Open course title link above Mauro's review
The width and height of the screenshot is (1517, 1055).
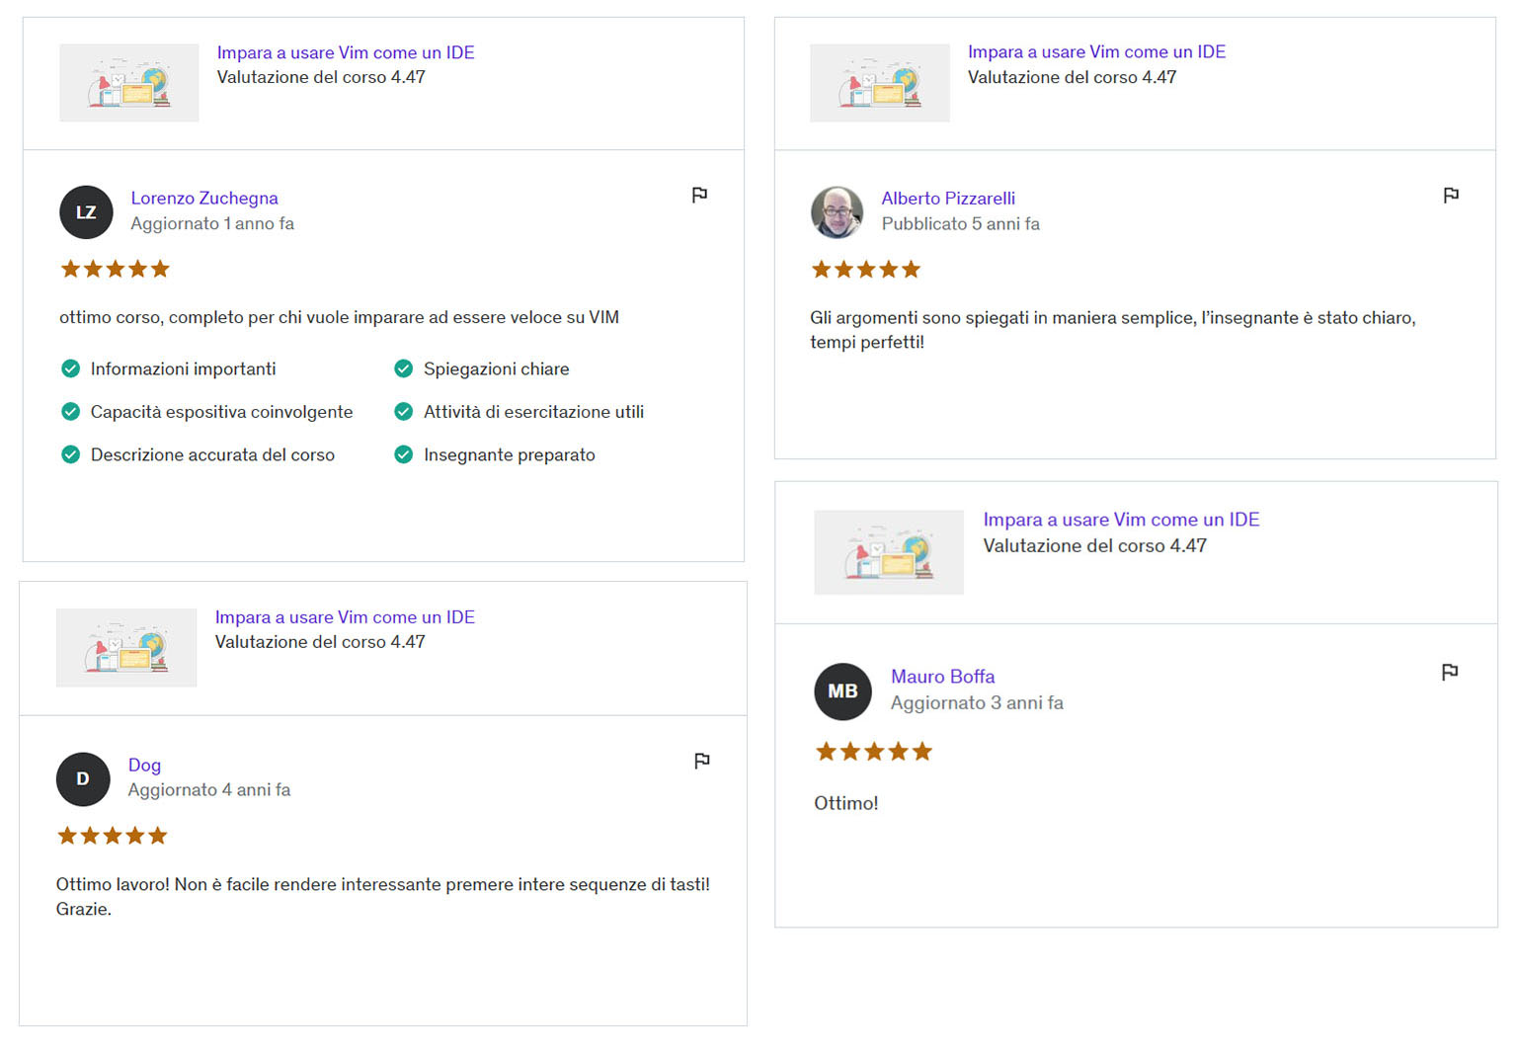1121,520
